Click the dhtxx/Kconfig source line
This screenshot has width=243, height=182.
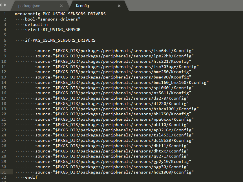click(x=112, y=151)
